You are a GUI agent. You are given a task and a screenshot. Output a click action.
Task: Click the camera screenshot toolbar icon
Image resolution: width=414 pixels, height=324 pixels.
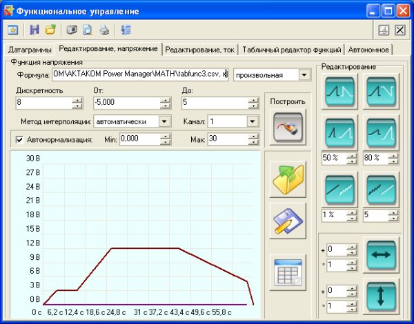72,30
